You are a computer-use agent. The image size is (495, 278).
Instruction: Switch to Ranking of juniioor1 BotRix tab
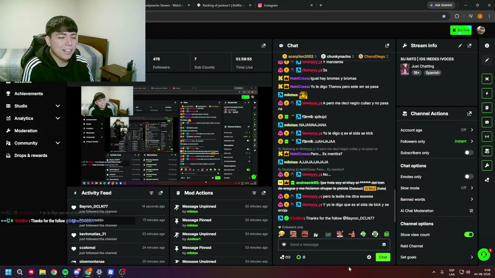point(224,5)
